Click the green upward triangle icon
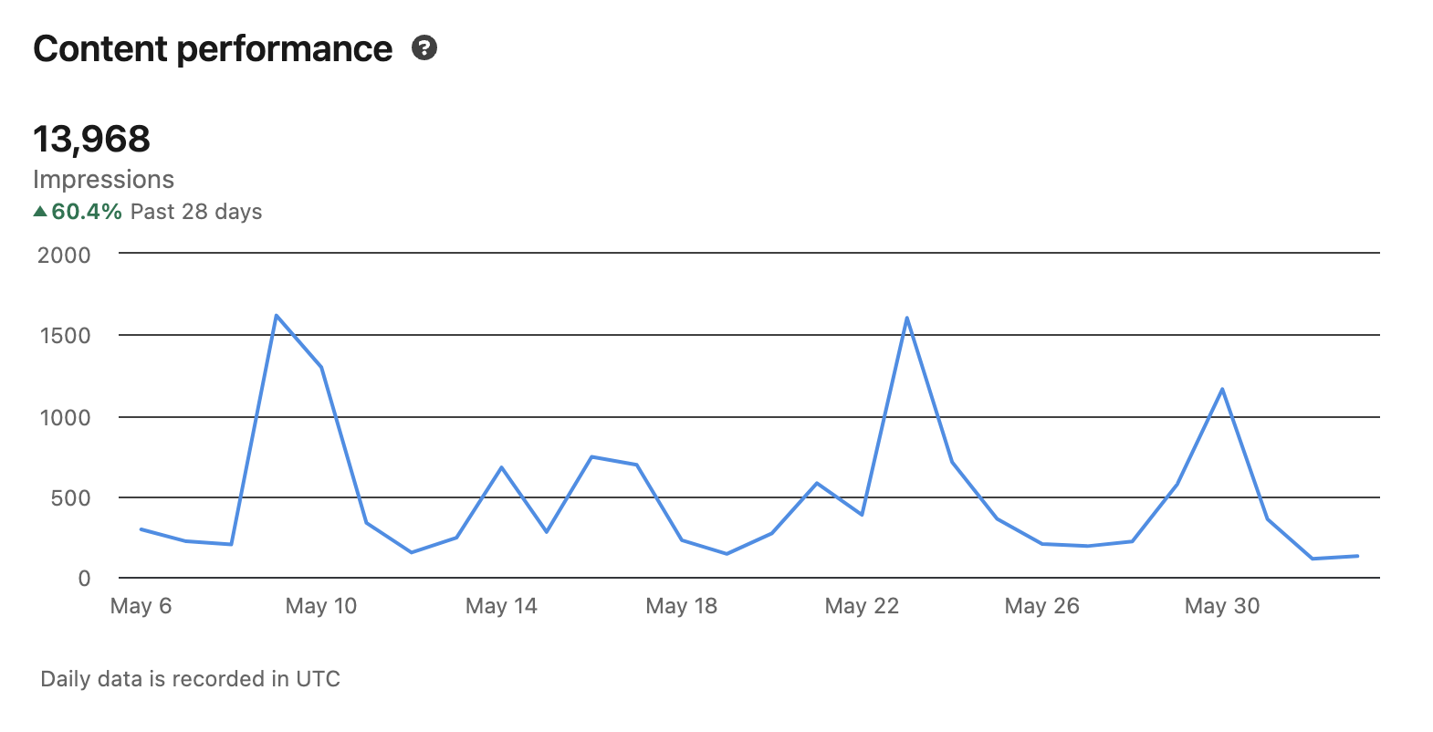Screen dimensions: 1433x732 pos(40,212)
